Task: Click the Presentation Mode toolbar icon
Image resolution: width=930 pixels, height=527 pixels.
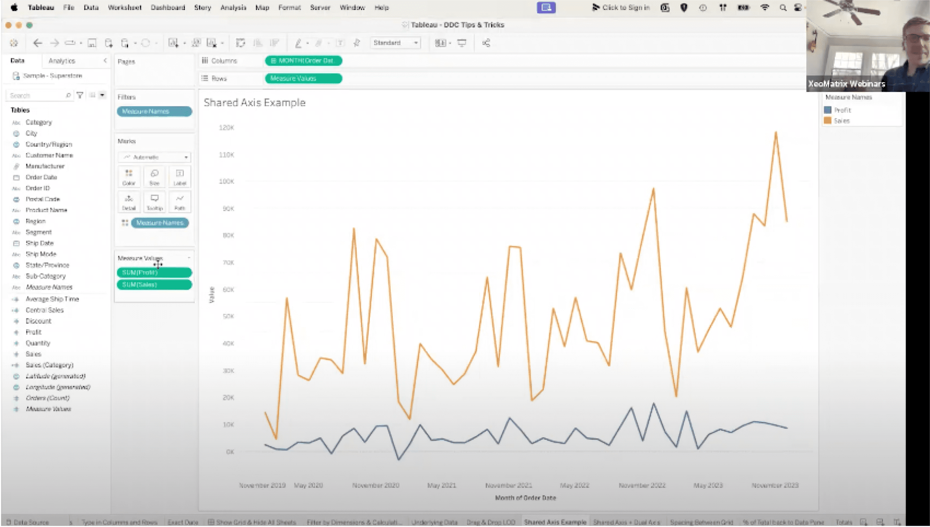Action: click(462, 43)
